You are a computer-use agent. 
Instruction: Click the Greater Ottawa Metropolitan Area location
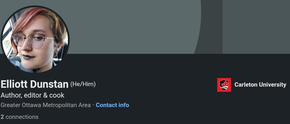point(46,105)
